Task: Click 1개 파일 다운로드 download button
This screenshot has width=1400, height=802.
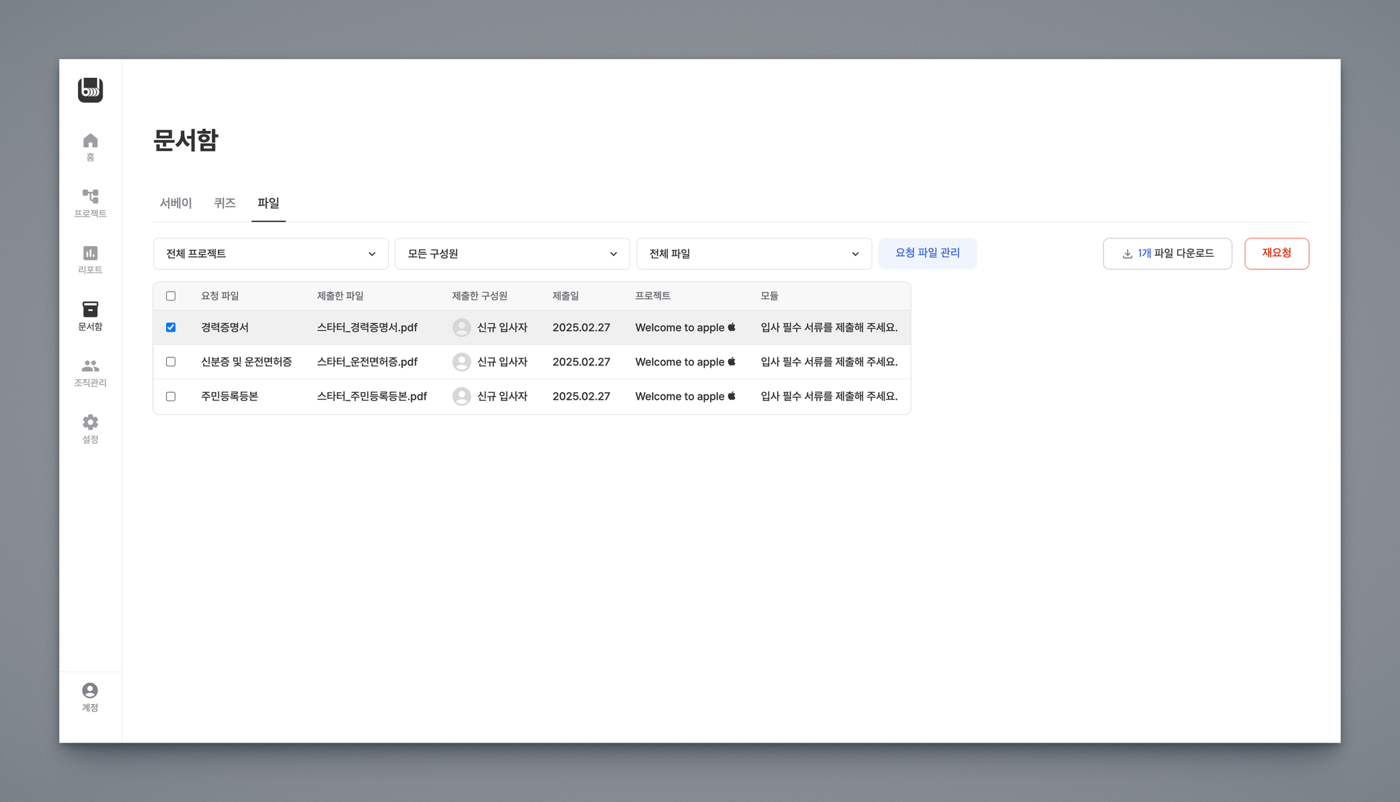Action: tap(1167, 253)
